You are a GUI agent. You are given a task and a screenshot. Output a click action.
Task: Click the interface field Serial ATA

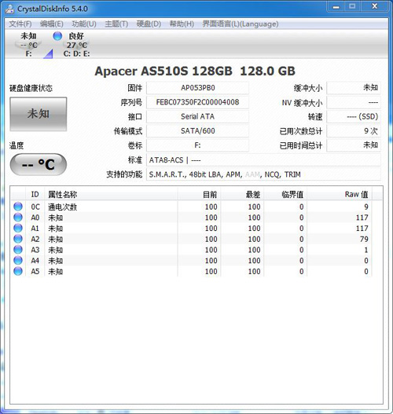click(197, 116)
